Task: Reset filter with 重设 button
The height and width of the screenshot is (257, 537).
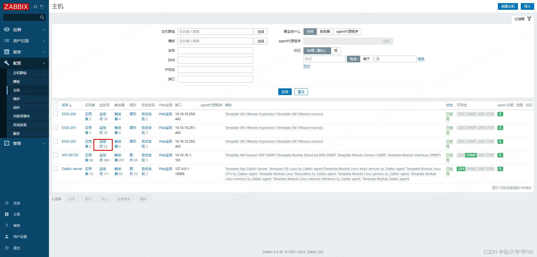Action: point(301,92)
